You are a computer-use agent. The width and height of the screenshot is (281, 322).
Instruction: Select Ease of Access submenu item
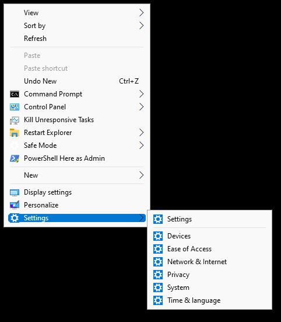pyautogui.click(x=209, y=249)
